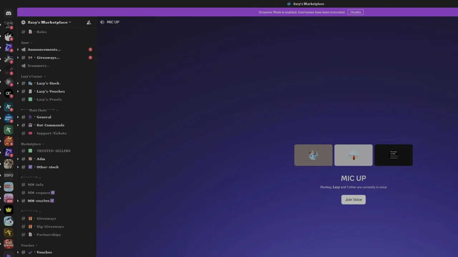
Task: Open the Partnerships channel
Action: 57,235
